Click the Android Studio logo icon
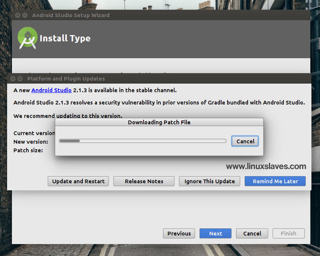 28,38
